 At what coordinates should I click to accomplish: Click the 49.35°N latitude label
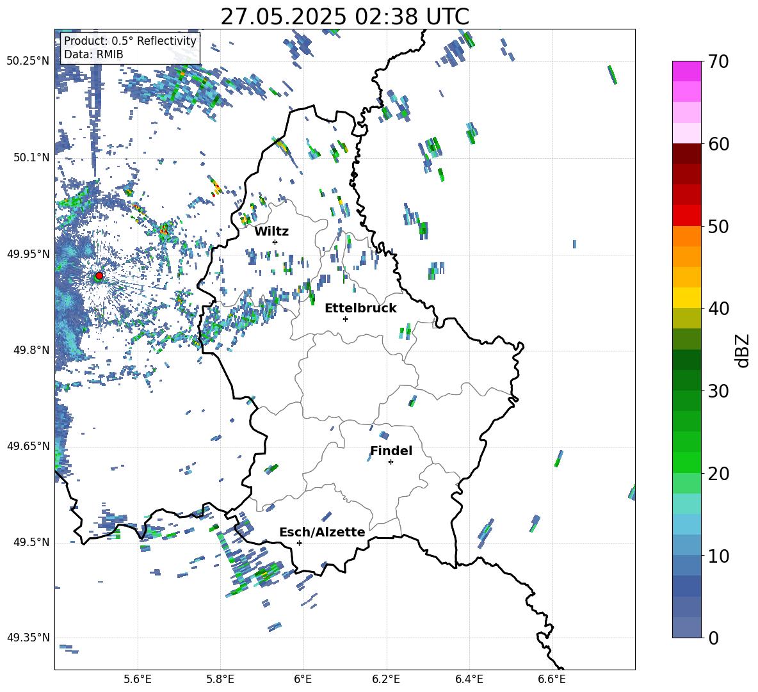point(28,638)
